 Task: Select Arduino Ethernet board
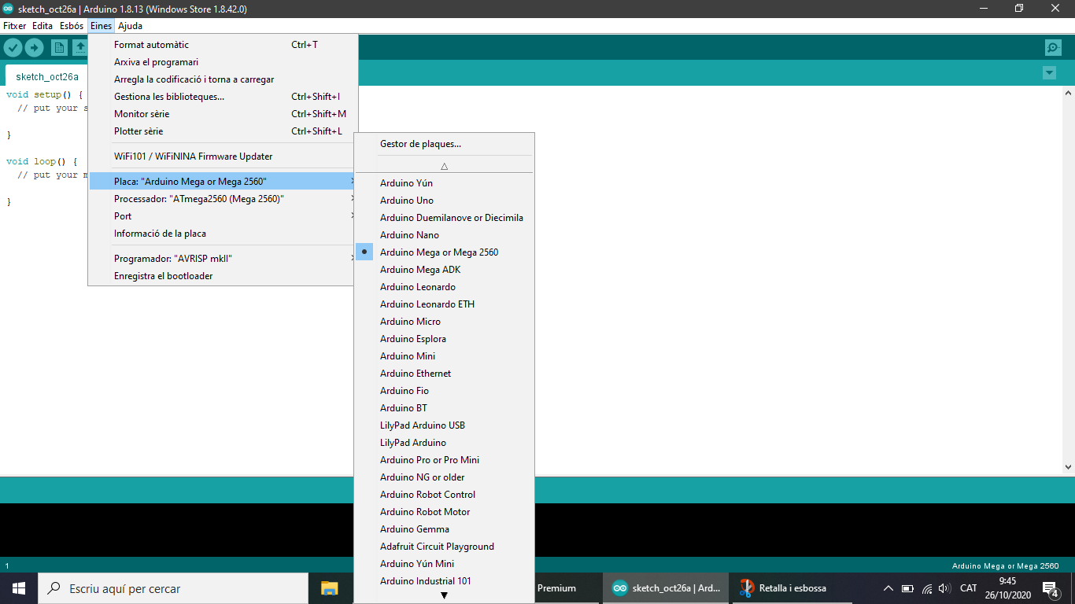444,374
